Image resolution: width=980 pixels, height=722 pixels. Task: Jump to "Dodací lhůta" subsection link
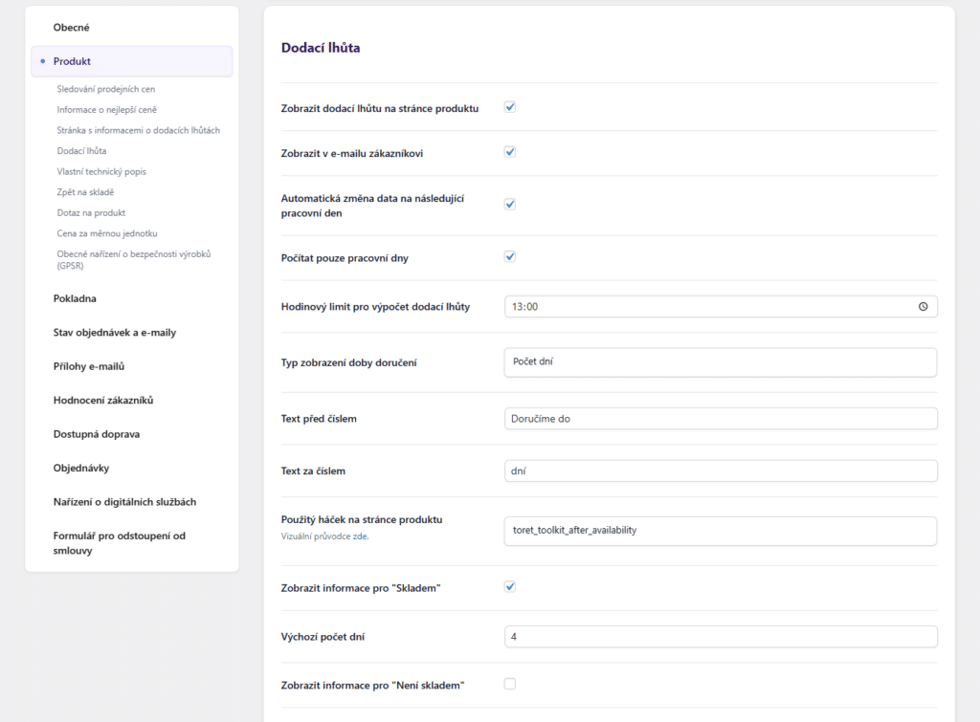(81, 151)
